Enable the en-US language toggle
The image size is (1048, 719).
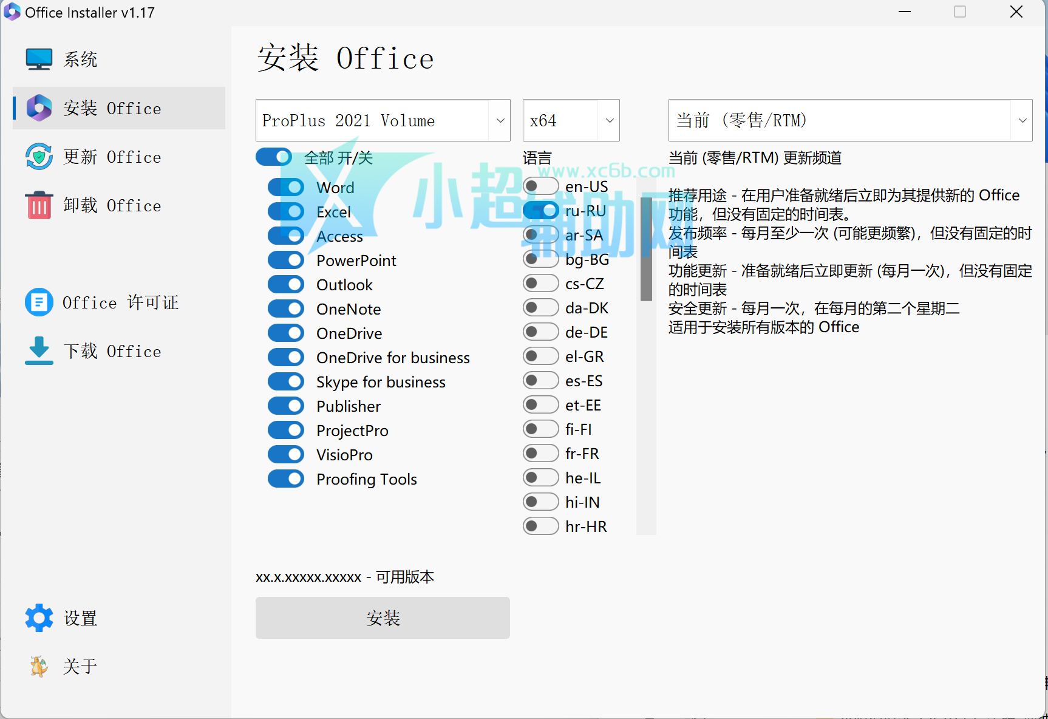coord(541,186)
